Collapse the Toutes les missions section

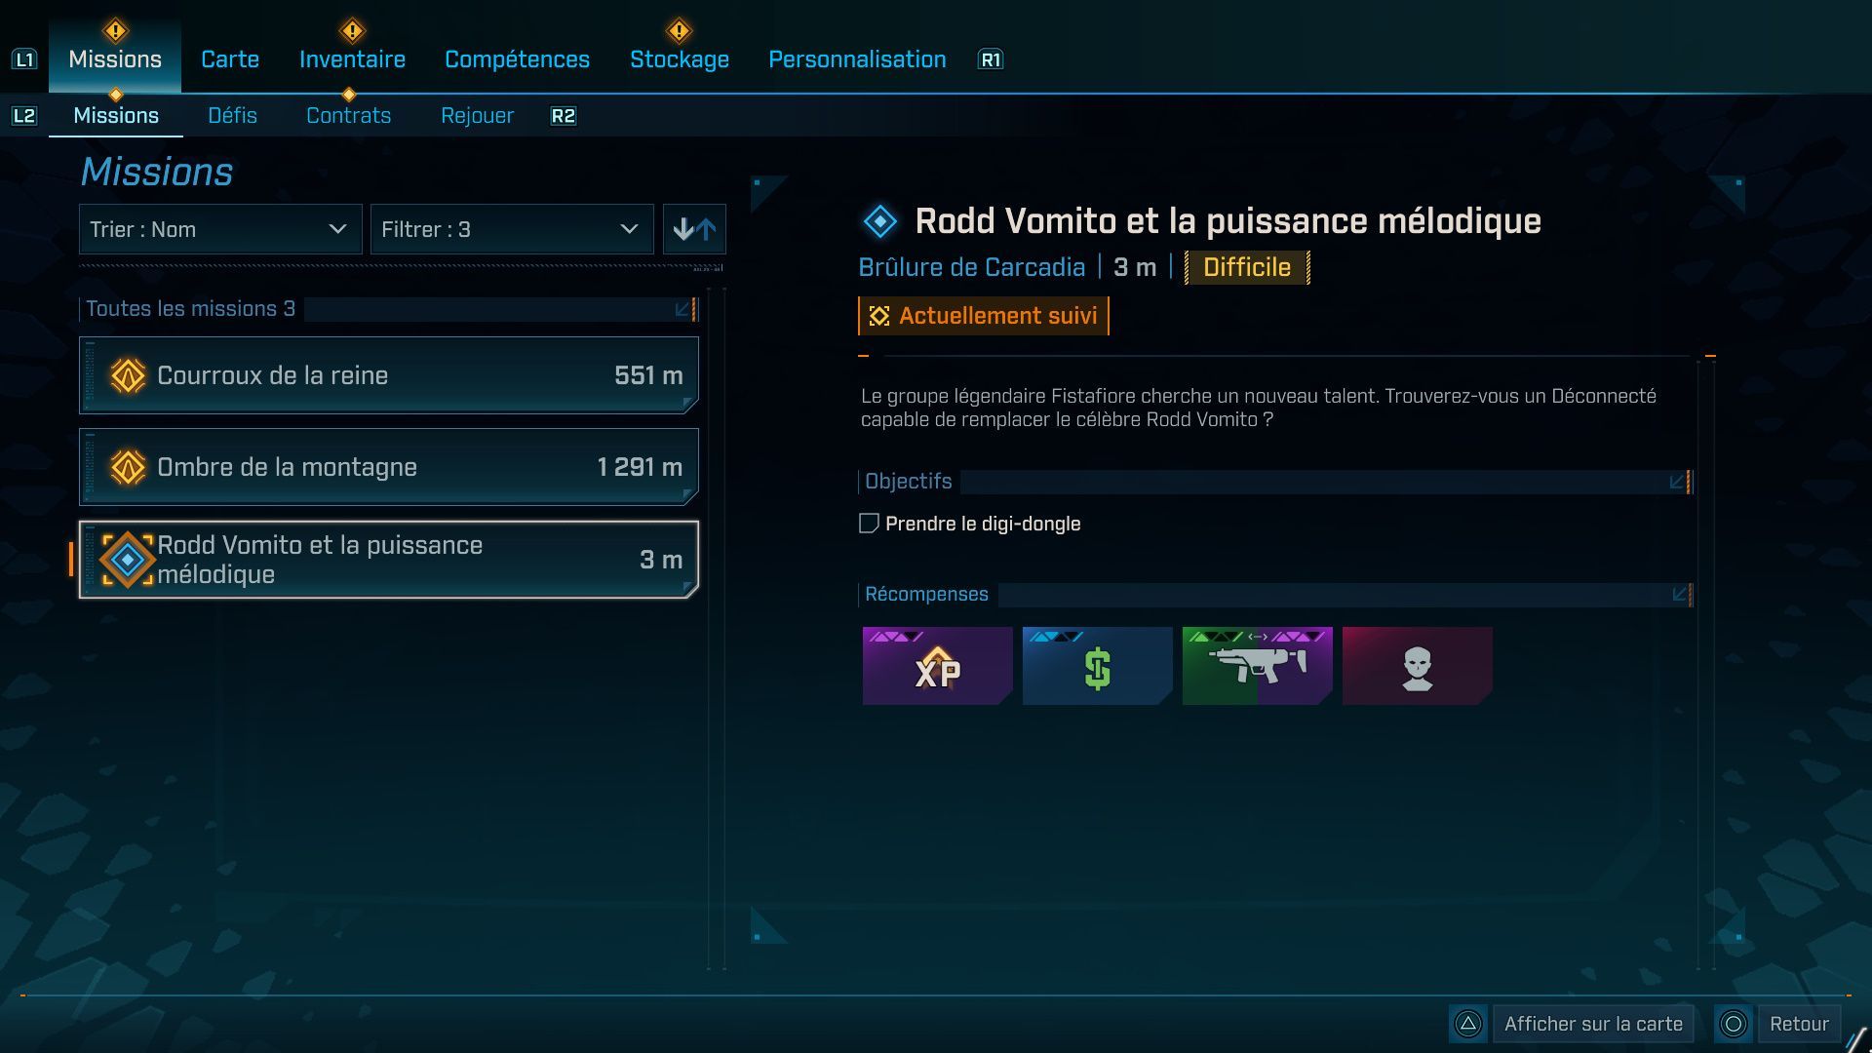click(x=683, y=309)
